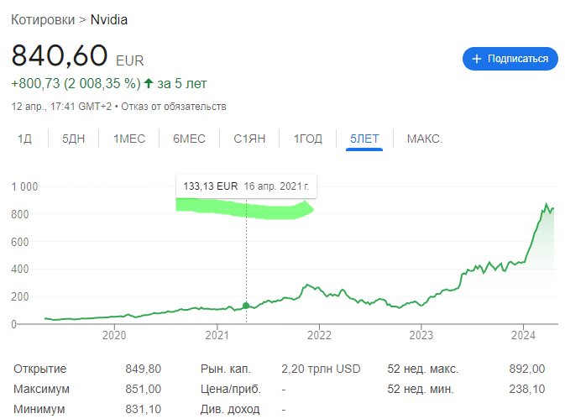Click the Цена/приб. label
The width and height of the screenshot is (565, 419).
[x=231, y=389]
